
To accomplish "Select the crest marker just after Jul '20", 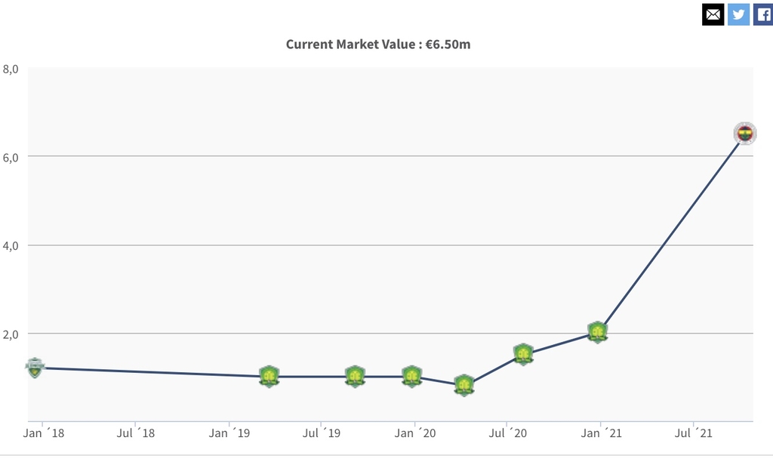I will pyautogui.click(x=523, y=354).
